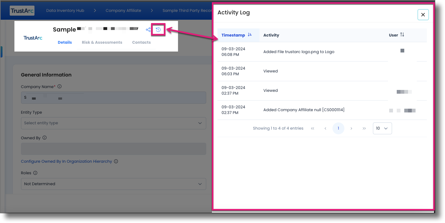Viewport: 445px width, 223px height.
Task: Click the 09-03-2024 06:08 PM timestamp
Action: coord(233,52)
